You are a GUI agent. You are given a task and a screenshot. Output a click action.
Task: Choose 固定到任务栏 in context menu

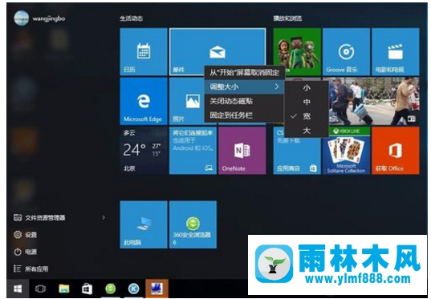point(244,115)
